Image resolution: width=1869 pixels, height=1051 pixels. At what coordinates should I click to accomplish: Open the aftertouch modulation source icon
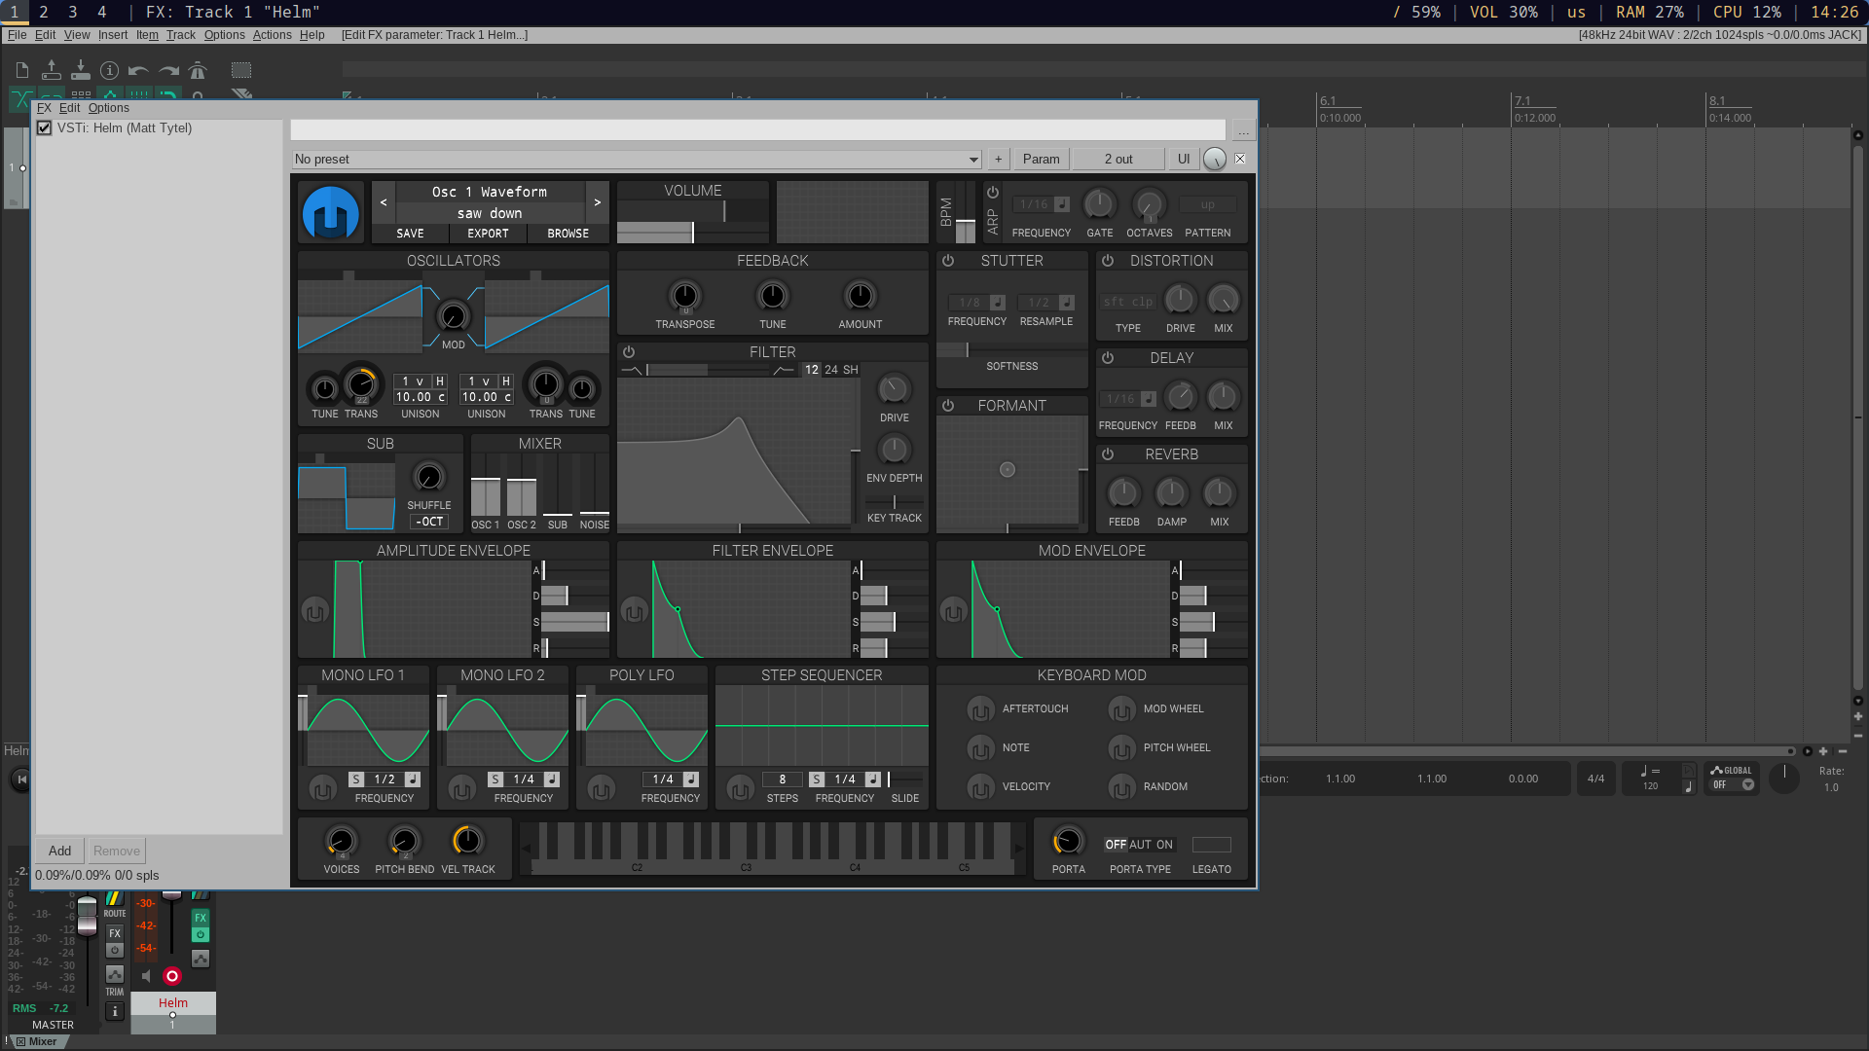(980, 709)
